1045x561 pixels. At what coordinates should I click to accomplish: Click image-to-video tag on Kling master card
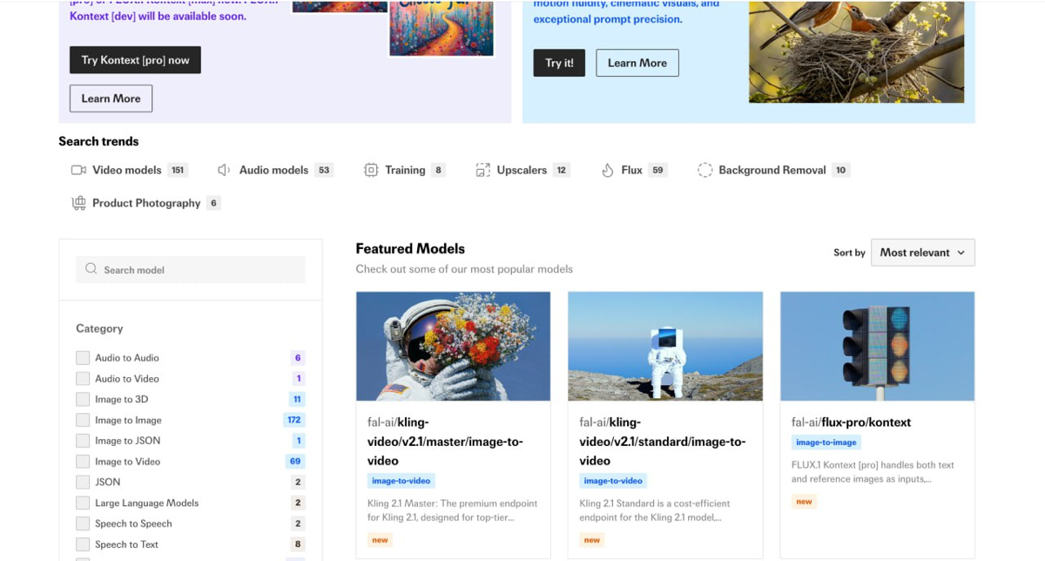(x=401, y=481)
